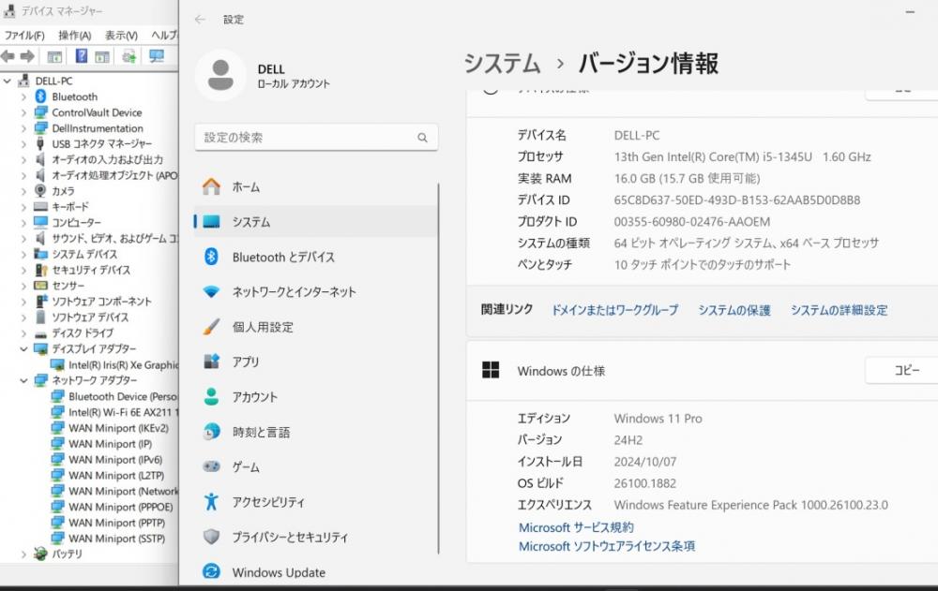Click the house icon for ホーム

click(x=211, y=186)
